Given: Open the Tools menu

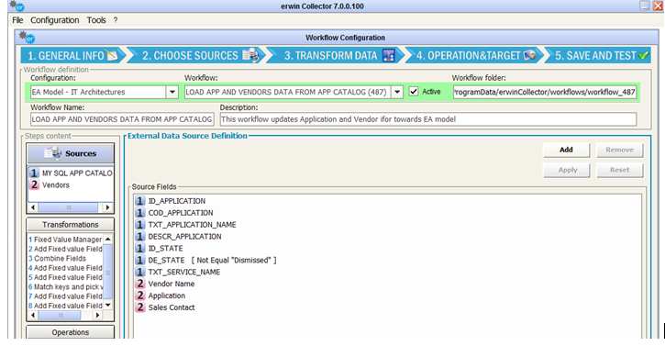Looking at the screenshot, I should 96,20.
